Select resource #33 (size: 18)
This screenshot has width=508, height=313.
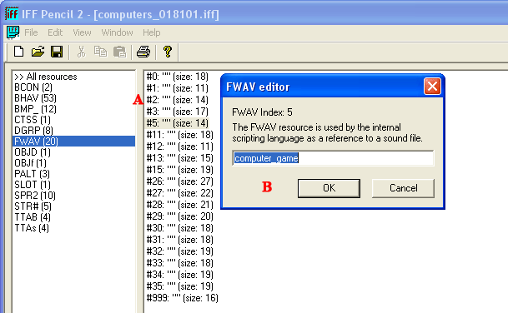coord(180,263)
